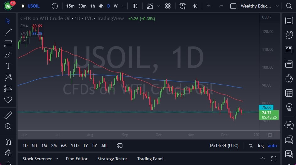This screenshot has height=165, width=296.
Task: Open the hotlists flame panel
Action: click(x=289, y=78)
